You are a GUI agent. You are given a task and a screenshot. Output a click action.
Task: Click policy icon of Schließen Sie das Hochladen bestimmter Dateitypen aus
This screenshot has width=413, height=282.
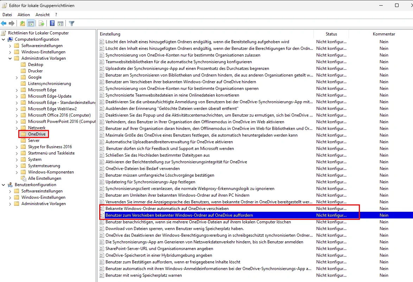(102, 155)
